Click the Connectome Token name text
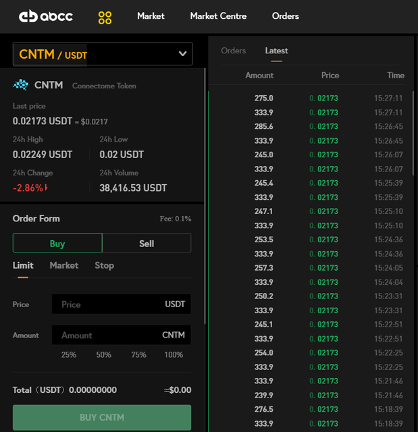The image size is (418, 432). point(104,86)
